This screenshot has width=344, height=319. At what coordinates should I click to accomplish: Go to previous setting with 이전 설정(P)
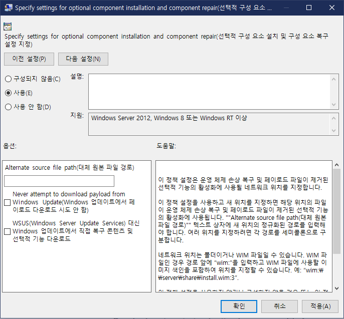29,59
